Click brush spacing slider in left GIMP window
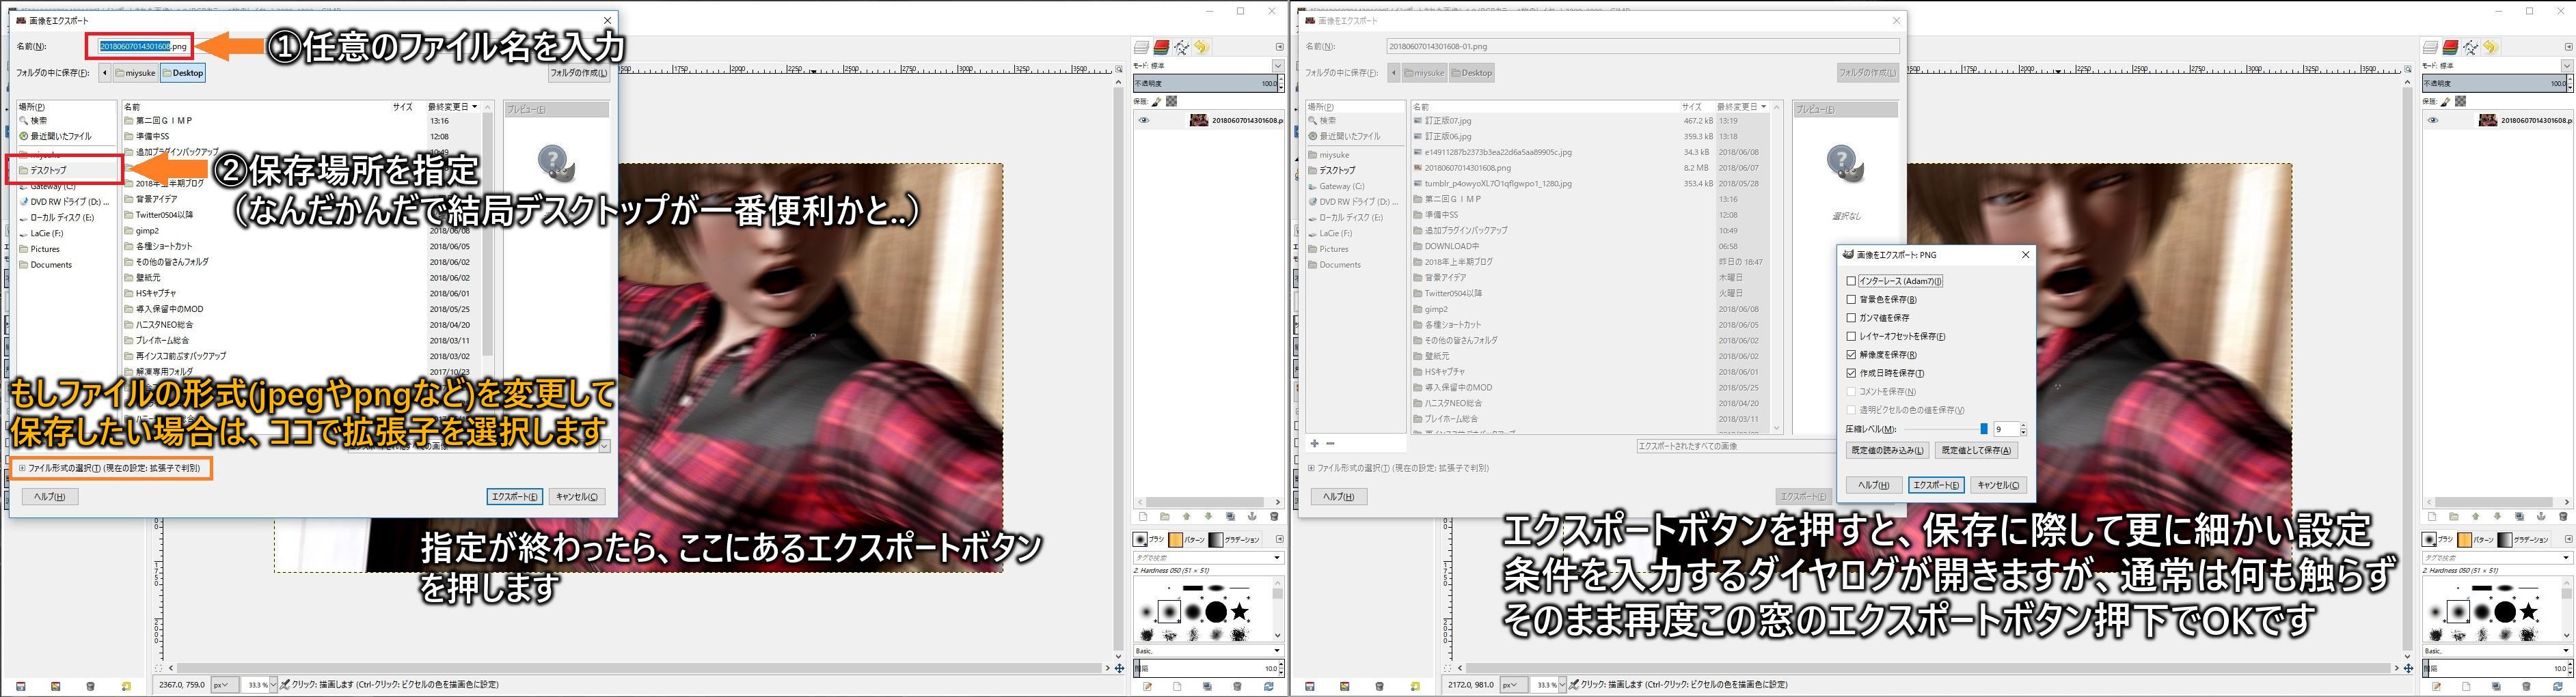Viewport: 2576px width, 697px height. [x=1208, y=668]
